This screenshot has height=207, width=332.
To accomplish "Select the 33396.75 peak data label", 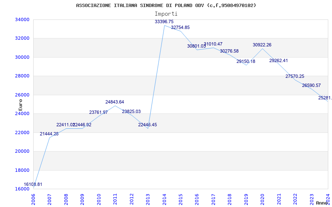I will [x=164, y=22].
